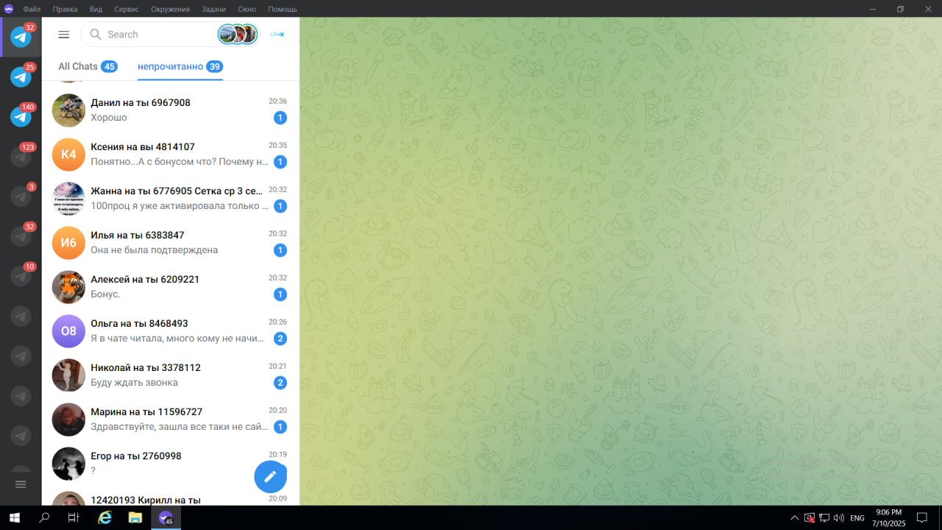
Task: Open chat Жанна на ты 6776905
Action: pyautogui.click(x=171, y=199)
